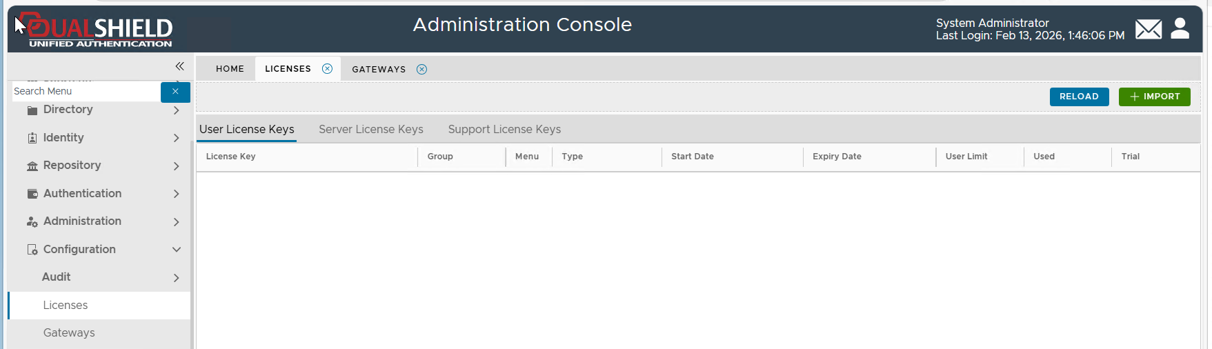Click the Repository bank icon
Screen dimensions: 1212x349
[x=32, y=166]
